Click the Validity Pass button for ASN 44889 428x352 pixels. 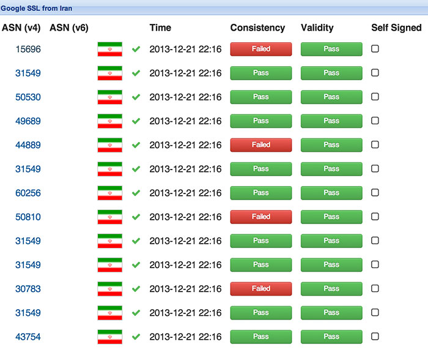click(331, 145)
